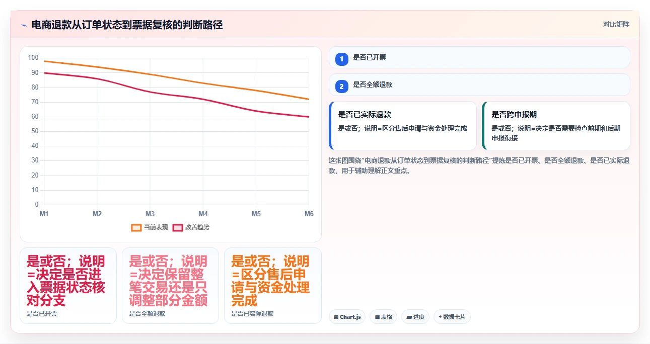The width and height of the screenshot is (650, 344).
Task: Click the lightning icon beside the title
Action: (x=24, y=25)
